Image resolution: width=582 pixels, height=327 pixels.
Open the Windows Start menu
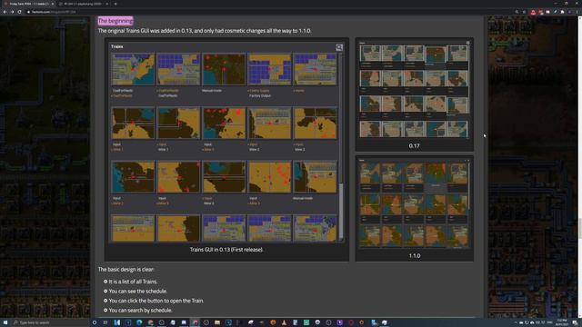pyautogui.click(x=5, y=322)
